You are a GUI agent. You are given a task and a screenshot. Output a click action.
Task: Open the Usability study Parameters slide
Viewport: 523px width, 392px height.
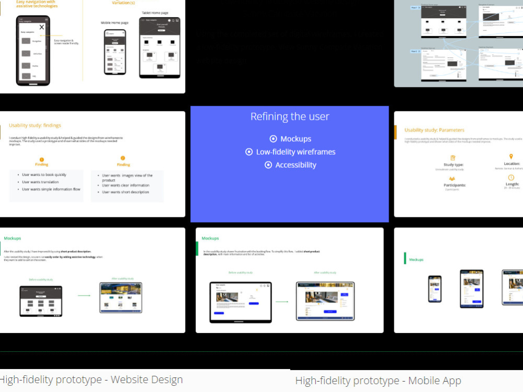(x=459, y=164)
